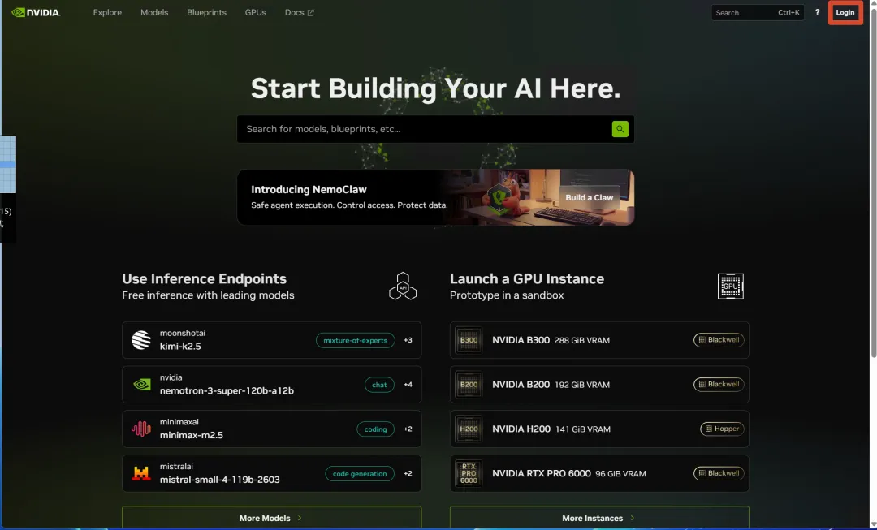The width and height of the screenshot is (877, 530).
Task: Click the Introducing NemoClaw heading
Action: [x=309, y=190]
